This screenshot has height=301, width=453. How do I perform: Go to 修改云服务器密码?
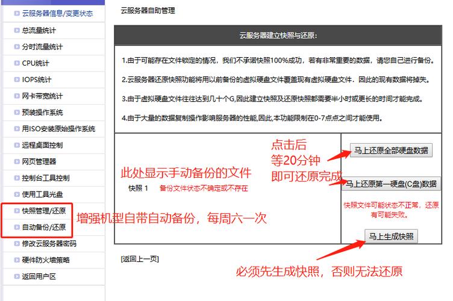click(x=49, y=244)
